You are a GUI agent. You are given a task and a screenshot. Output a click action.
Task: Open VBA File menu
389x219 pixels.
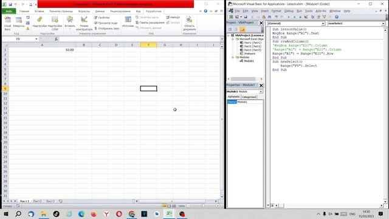237,11
